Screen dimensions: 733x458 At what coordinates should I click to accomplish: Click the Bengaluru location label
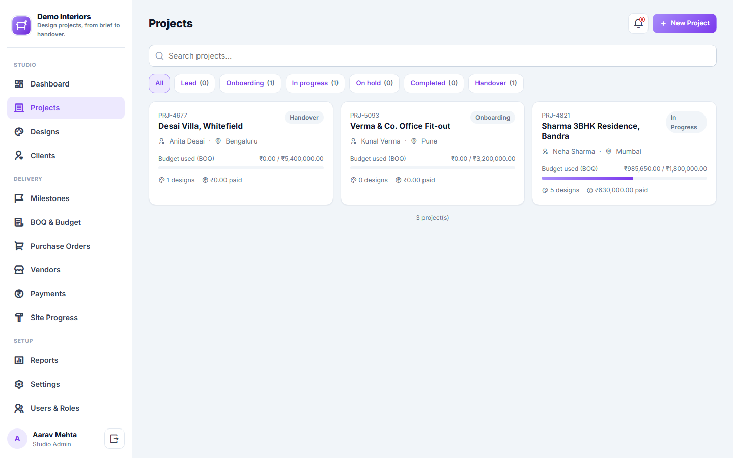[241, 141]
